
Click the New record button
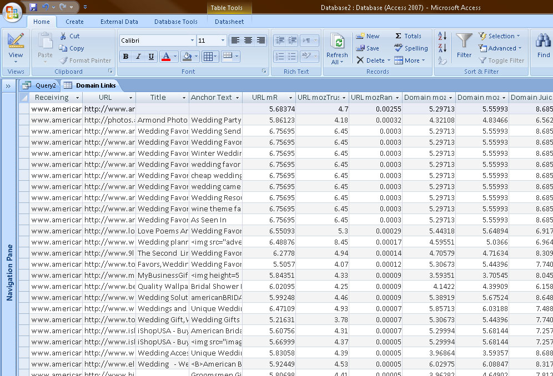click(x=368, y=36)
